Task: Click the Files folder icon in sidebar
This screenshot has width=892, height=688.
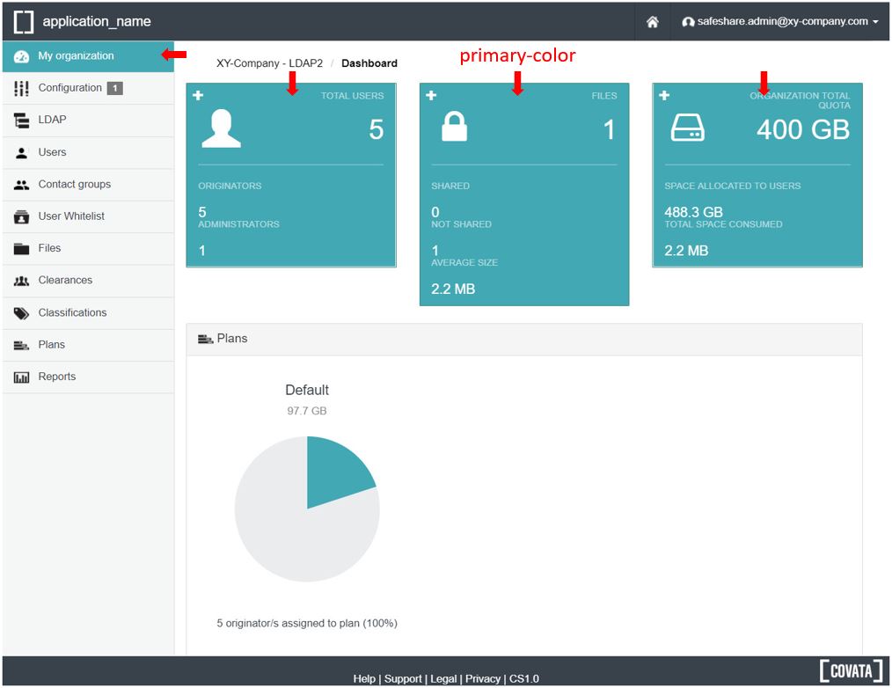Action: 22,249
